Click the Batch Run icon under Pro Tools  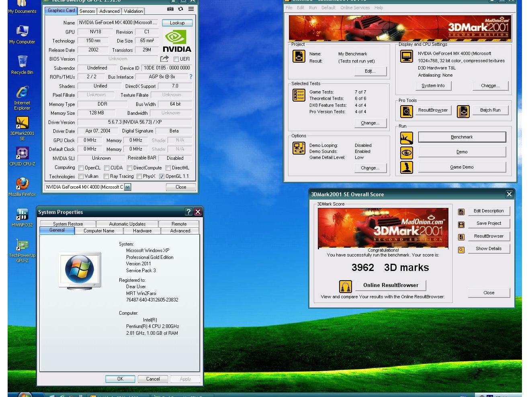pos(463,111)
